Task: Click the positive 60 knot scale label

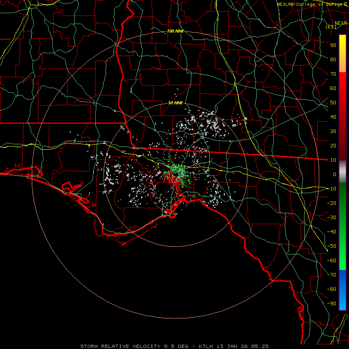Action: click(x=333, y=88)
